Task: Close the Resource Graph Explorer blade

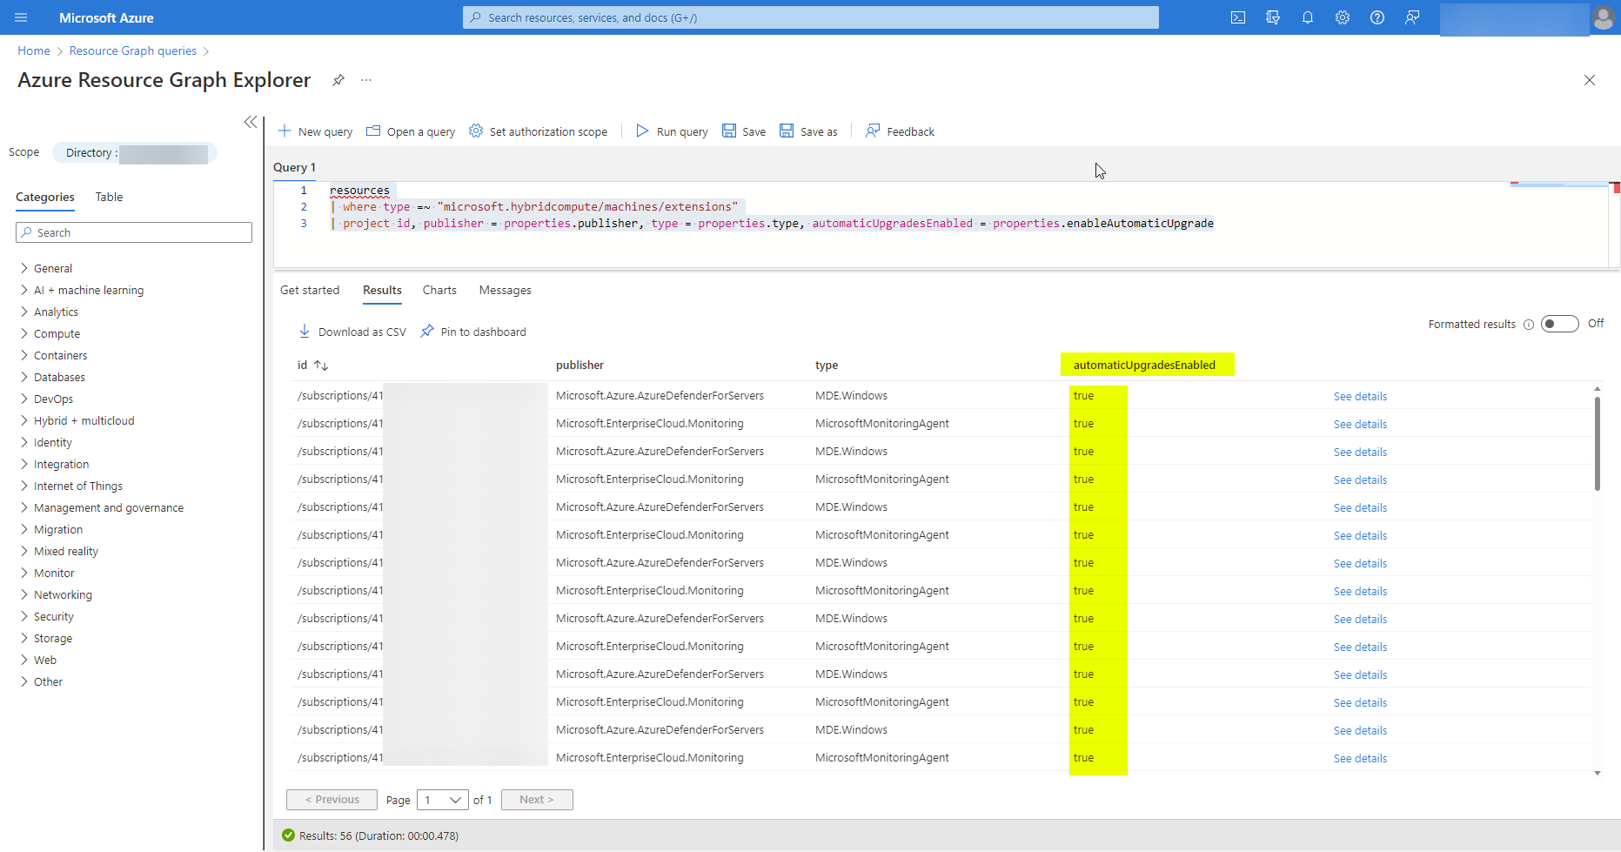Action: 1590,80
